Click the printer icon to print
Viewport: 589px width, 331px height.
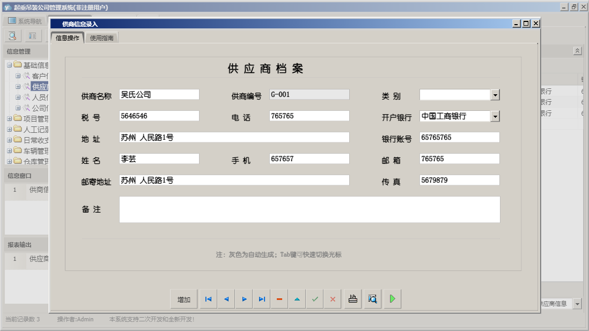353,299
